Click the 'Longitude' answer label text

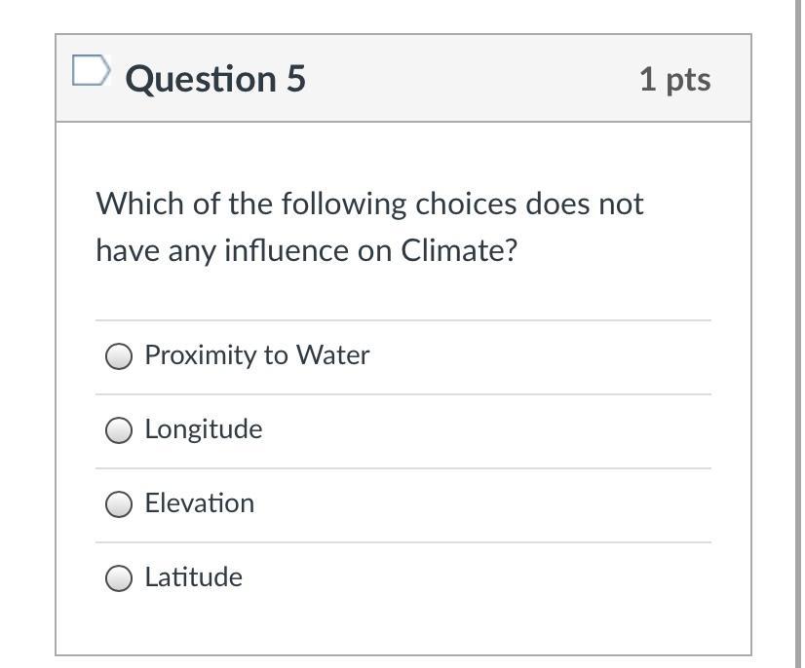point(203,429)
